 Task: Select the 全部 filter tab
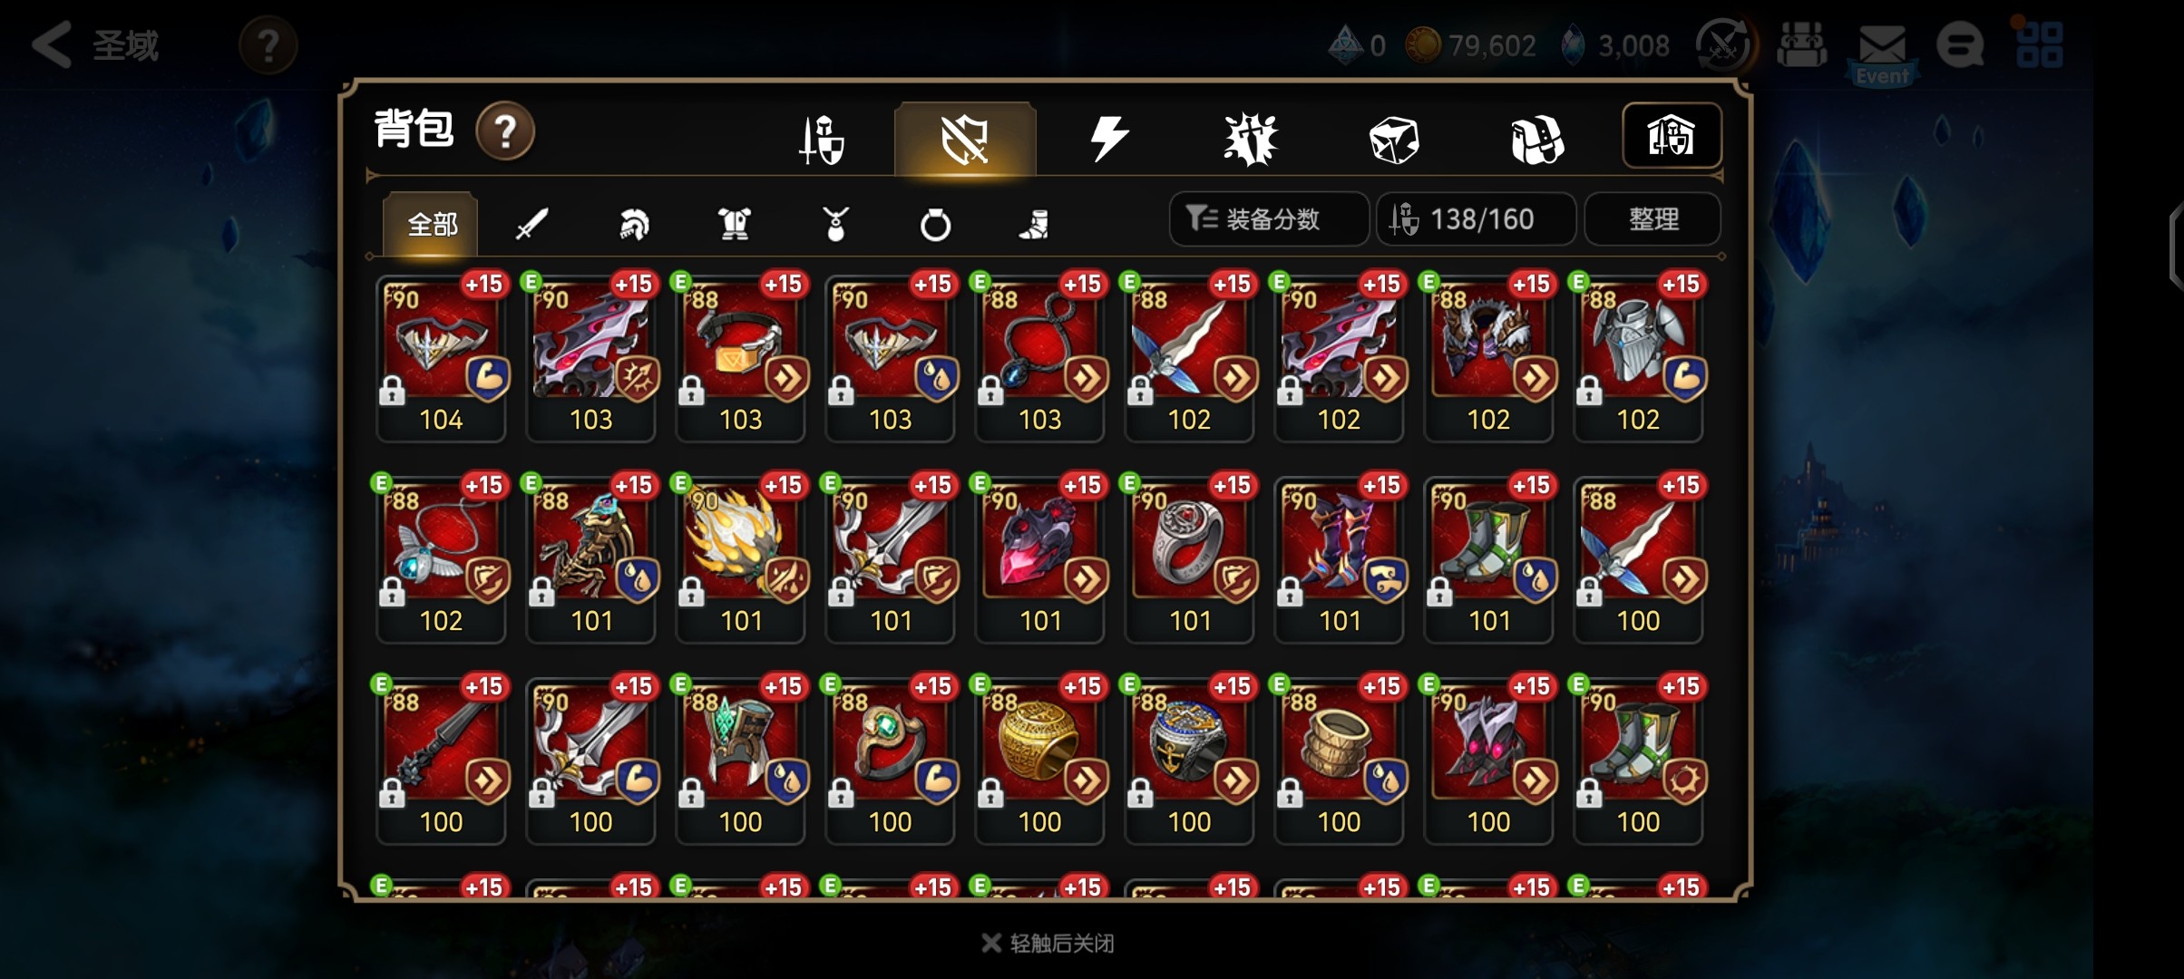pyautogui.click(x=431, y=224)
